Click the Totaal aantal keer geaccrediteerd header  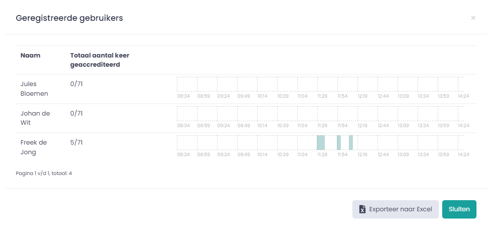(99, 60)
